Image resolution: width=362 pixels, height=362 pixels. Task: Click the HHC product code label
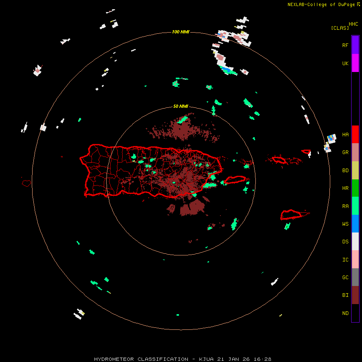coord(353,24)
